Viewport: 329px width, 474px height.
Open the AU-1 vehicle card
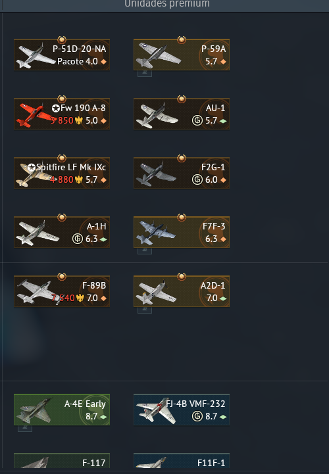pyautogui.click(x=182, y=114)
